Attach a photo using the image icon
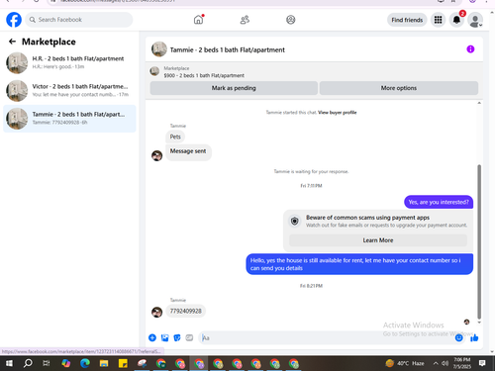The height and width of the screenshot is (371, 495). (164, 337)
